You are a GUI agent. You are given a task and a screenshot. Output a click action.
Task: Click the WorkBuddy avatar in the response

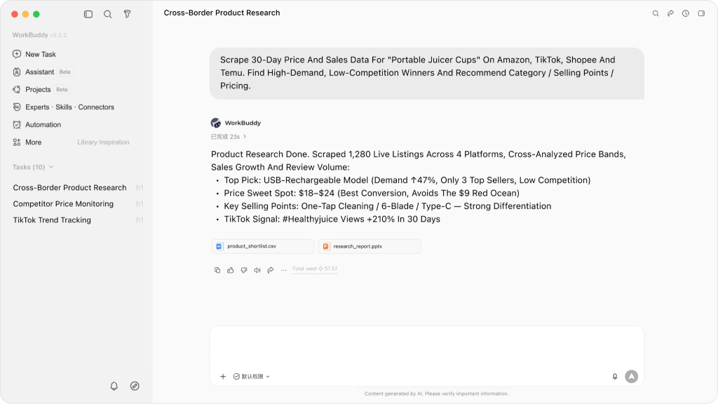[x=216, y=123]
